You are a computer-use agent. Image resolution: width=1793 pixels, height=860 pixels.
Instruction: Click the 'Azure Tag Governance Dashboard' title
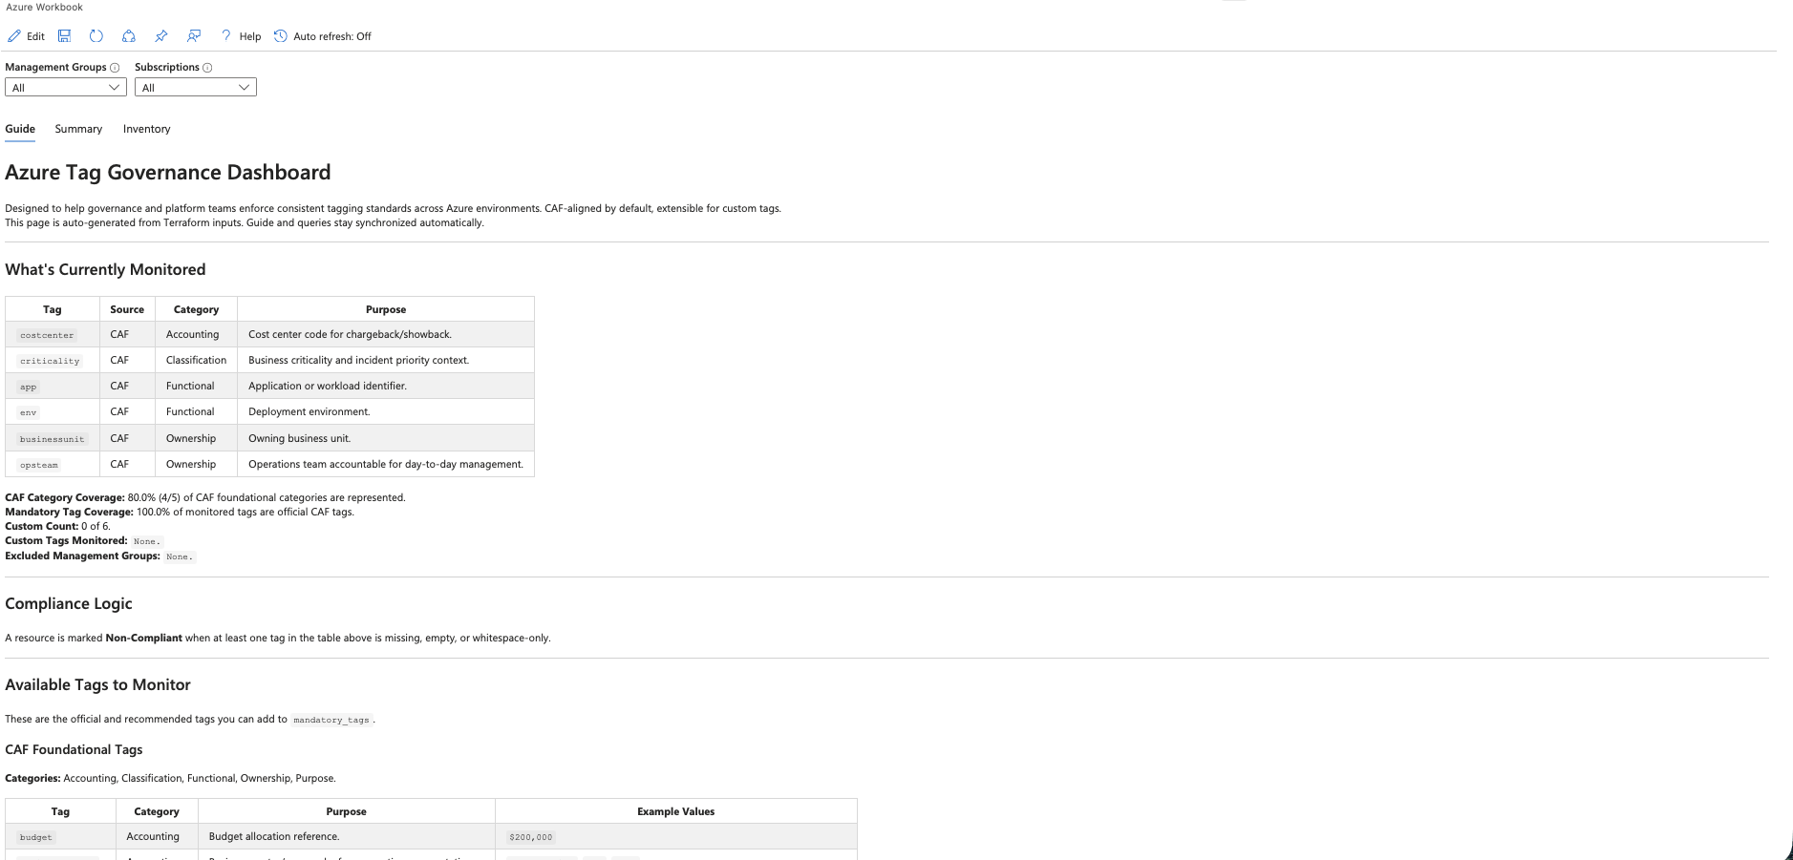click(168, 173)
